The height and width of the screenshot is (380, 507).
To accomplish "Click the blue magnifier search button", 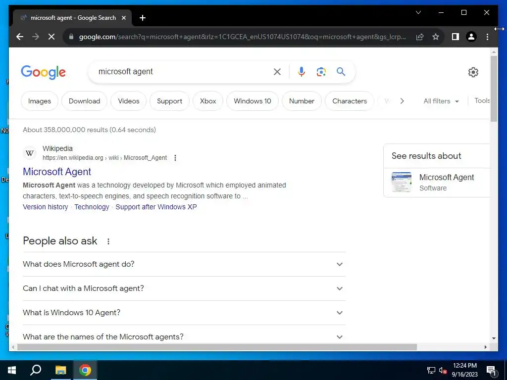I will coord(341,71).
